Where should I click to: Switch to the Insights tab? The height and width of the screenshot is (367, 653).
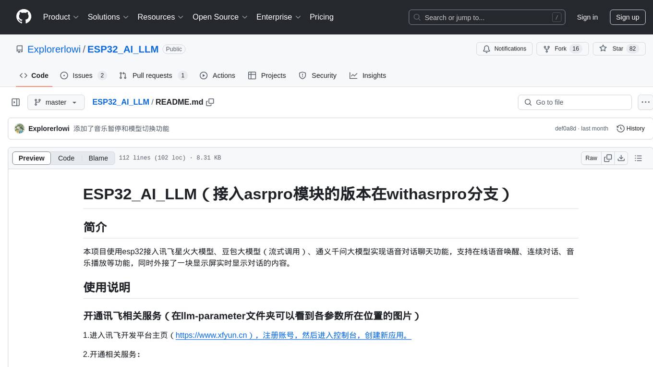pyautogui.click(x=368, y=75)
